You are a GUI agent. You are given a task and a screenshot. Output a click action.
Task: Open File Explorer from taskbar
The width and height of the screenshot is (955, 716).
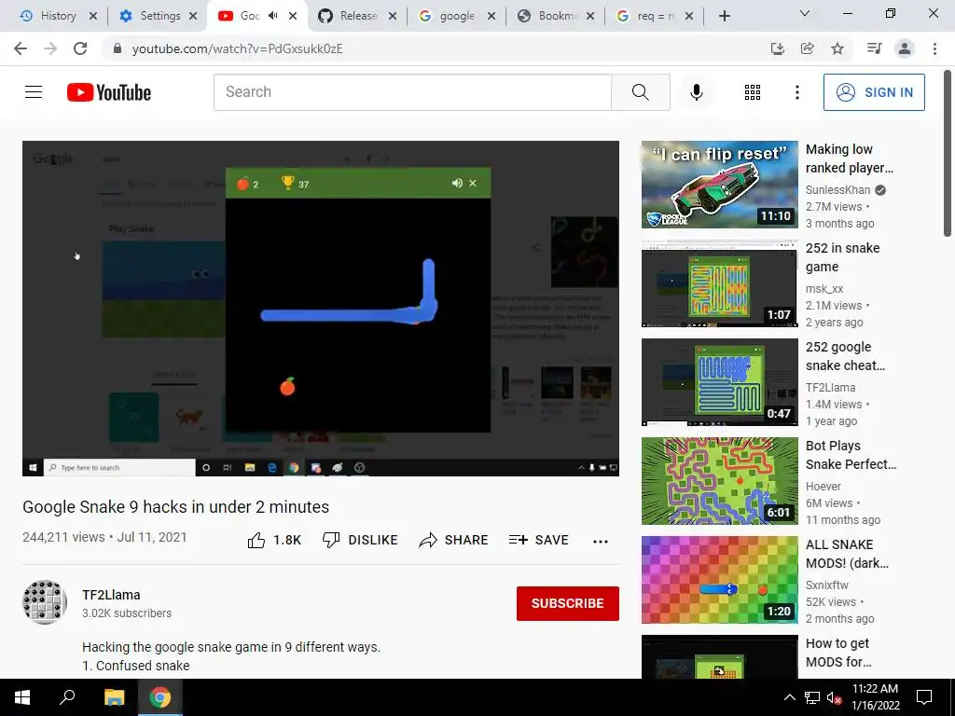(x=114, y=697)
